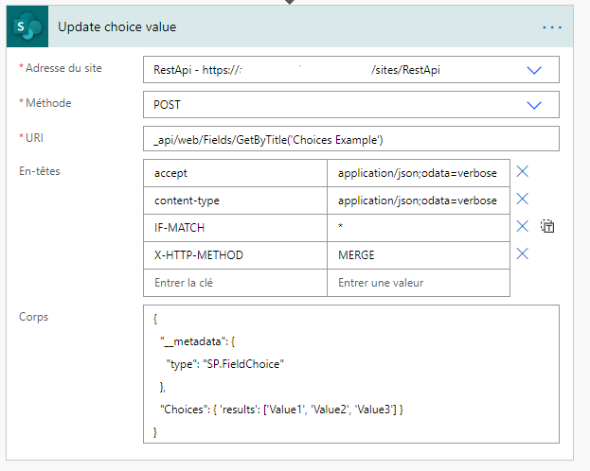Click the content-type key field

click(x=235, y=201)
